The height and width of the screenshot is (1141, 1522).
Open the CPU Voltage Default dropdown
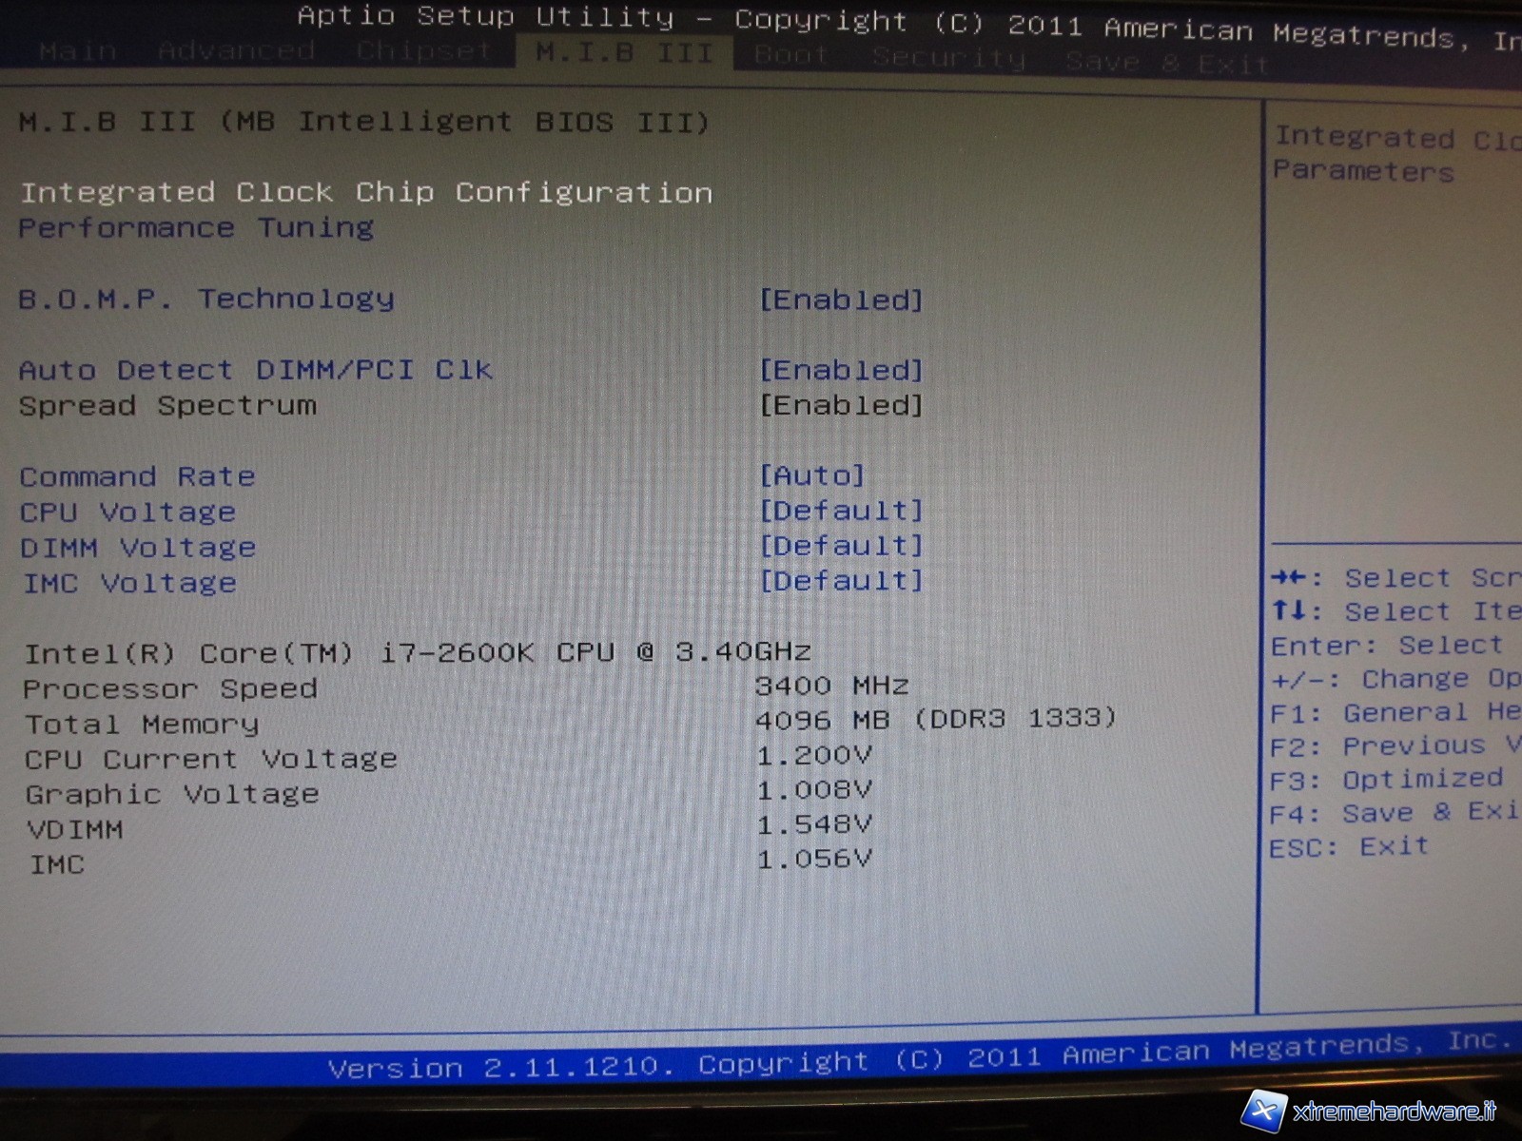(x=841, y=511)
